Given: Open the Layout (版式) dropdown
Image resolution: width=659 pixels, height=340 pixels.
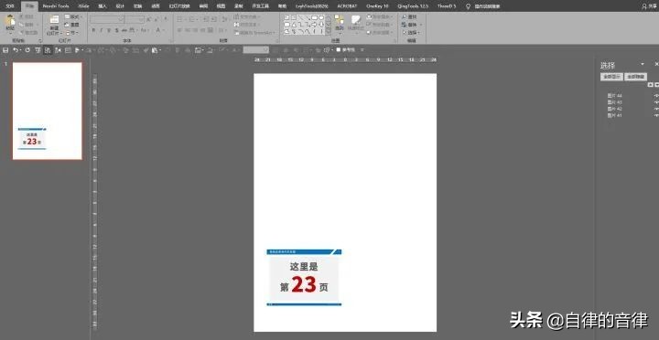Looking at the screenshot, I should pos(73,16).
